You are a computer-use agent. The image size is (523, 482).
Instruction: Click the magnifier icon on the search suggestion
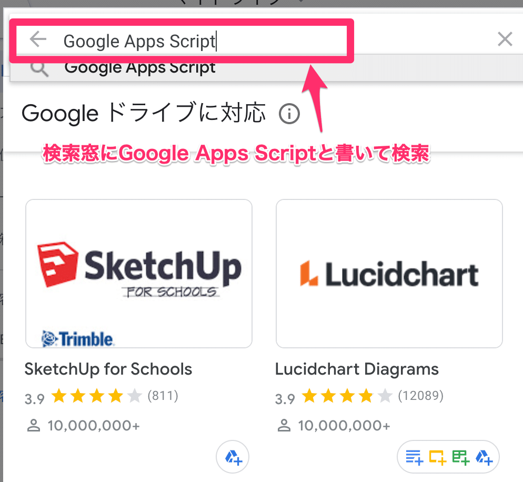38,67
